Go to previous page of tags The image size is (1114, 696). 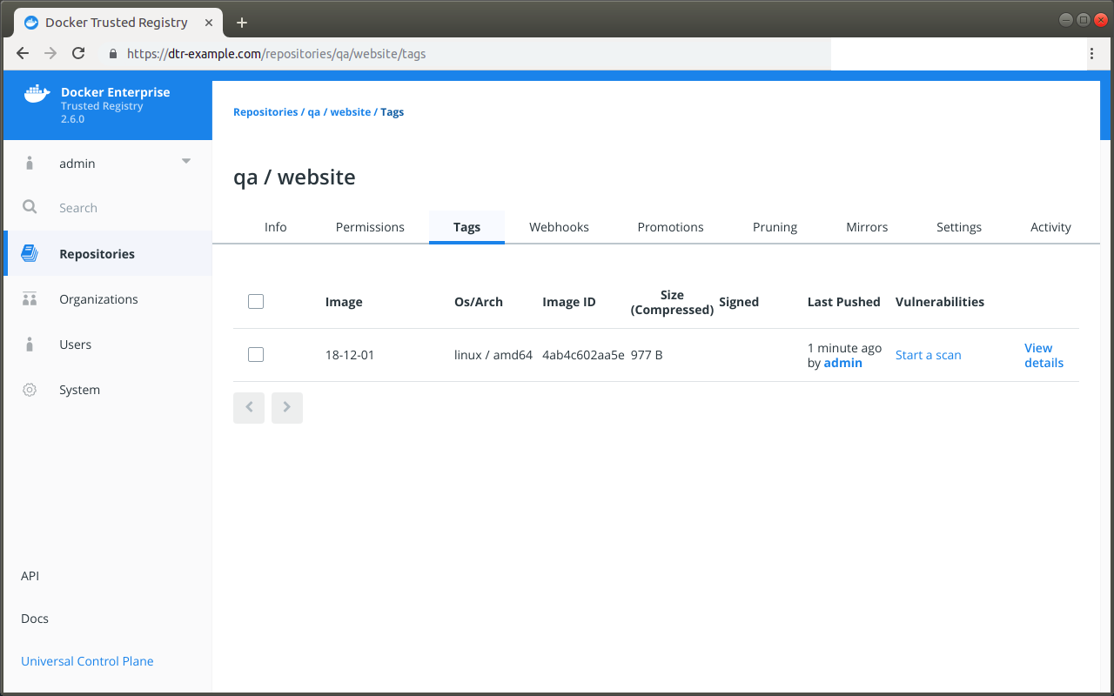pos(249,407)
